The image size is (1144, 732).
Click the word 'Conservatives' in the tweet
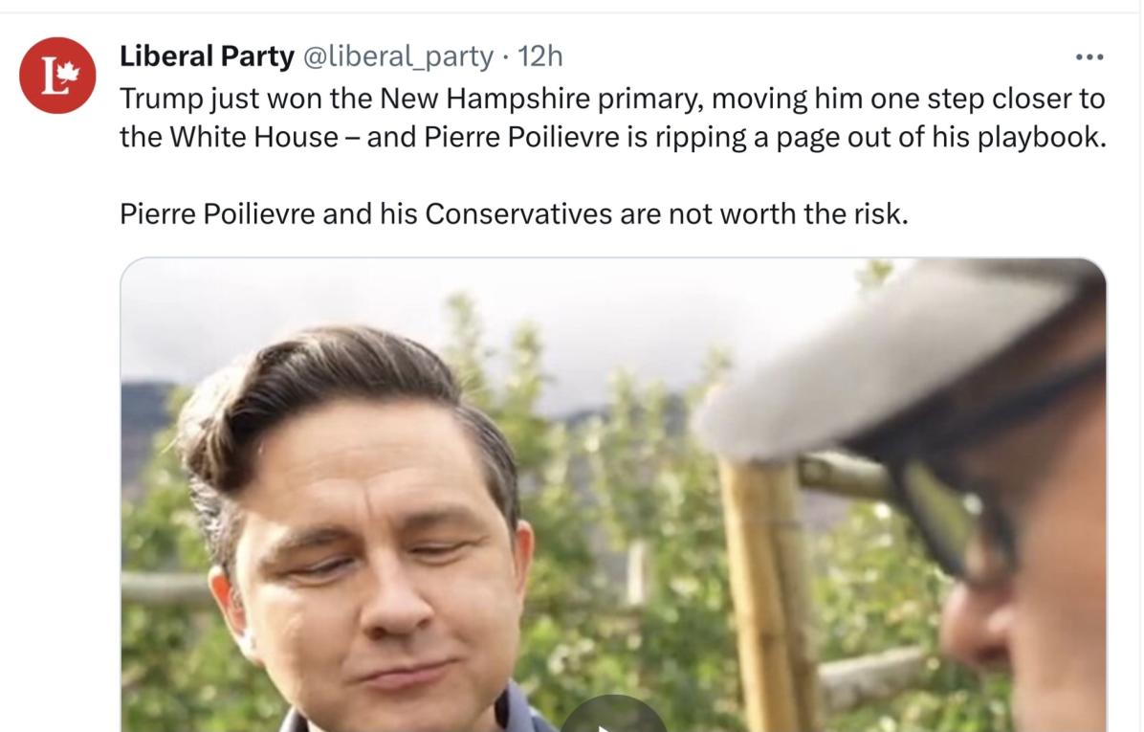click(x=518, y=213)
